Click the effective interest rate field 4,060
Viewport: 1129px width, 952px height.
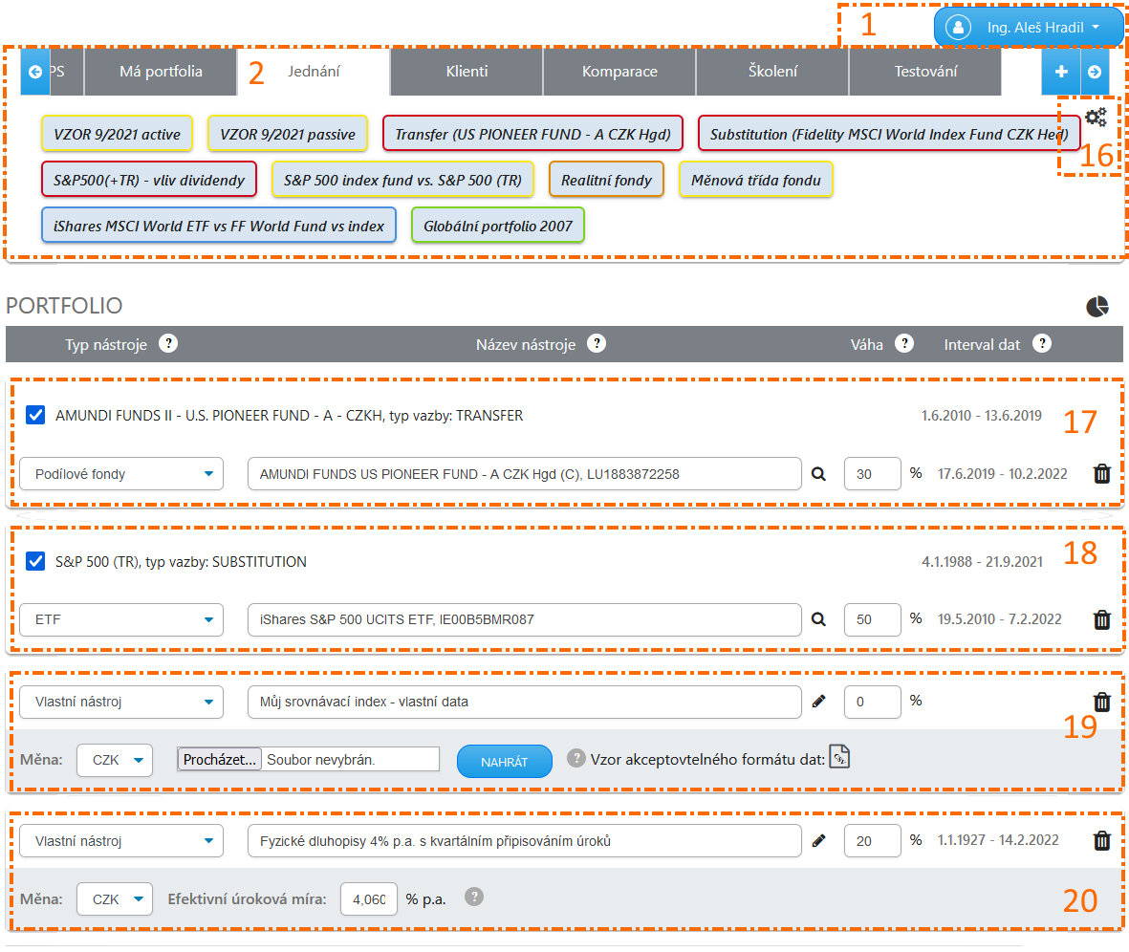tap(369, 898)
